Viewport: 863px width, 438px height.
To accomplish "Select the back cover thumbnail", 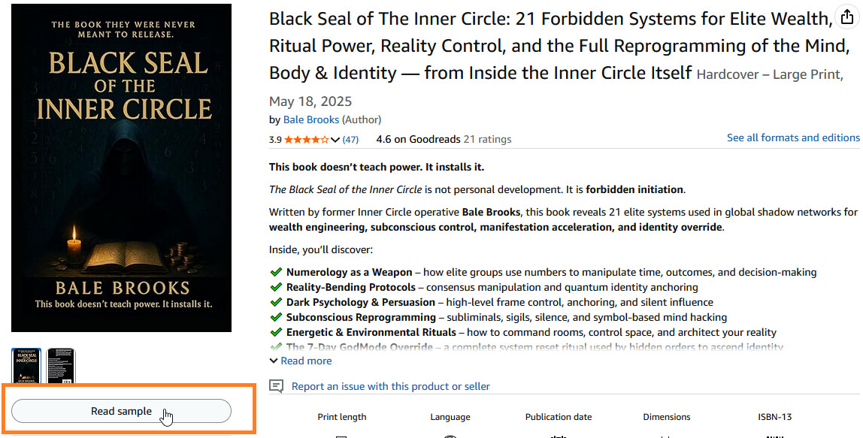I will pyautogui.click(x=61, y=366).
